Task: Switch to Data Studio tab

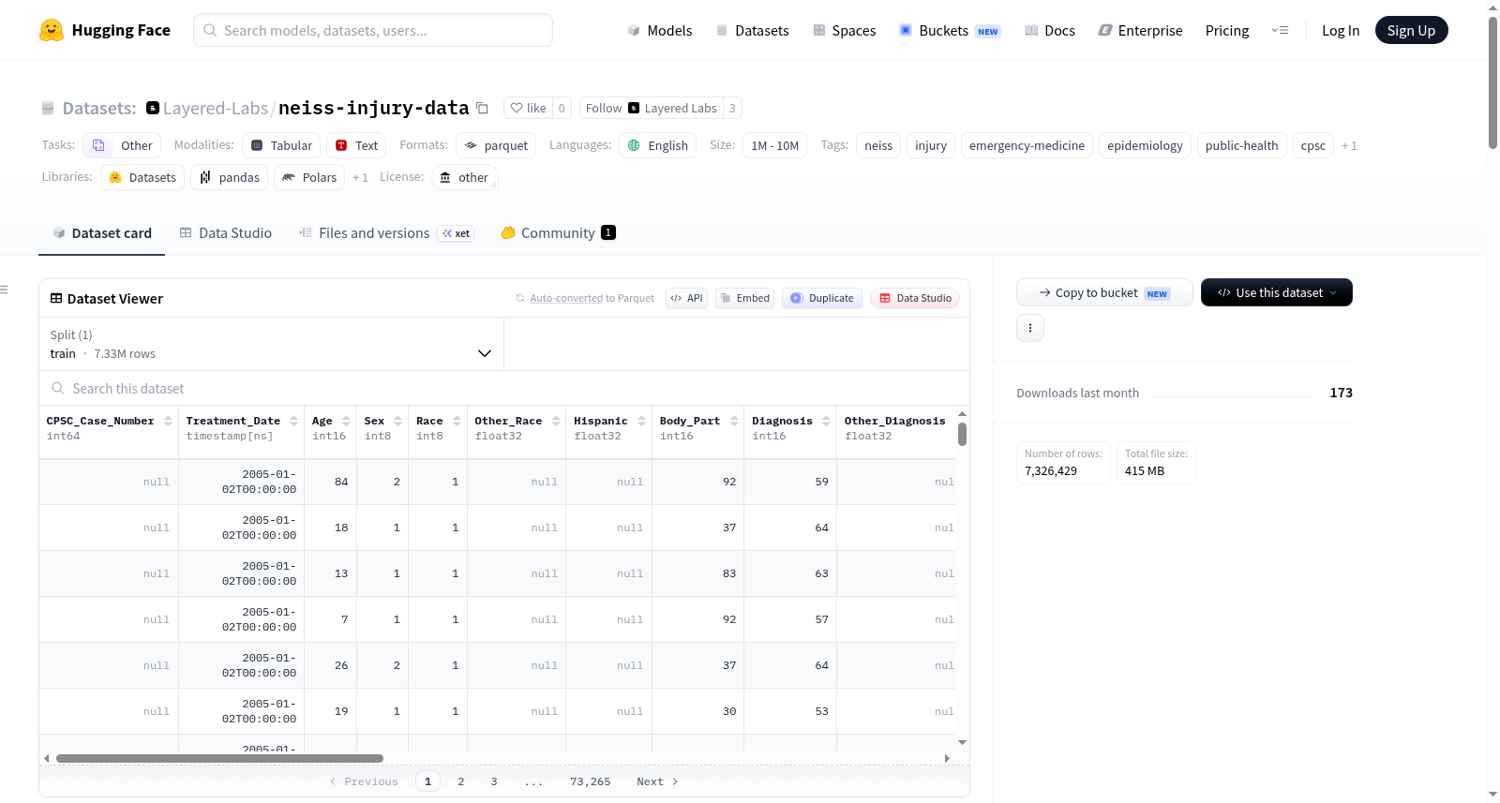Action: [226, 232]
